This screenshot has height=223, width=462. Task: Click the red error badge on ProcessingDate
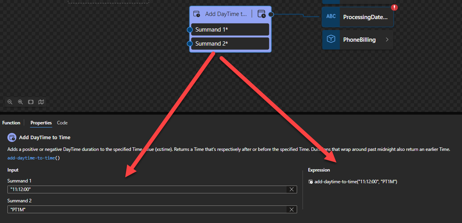pyautogui.click(x=394, y=7)
